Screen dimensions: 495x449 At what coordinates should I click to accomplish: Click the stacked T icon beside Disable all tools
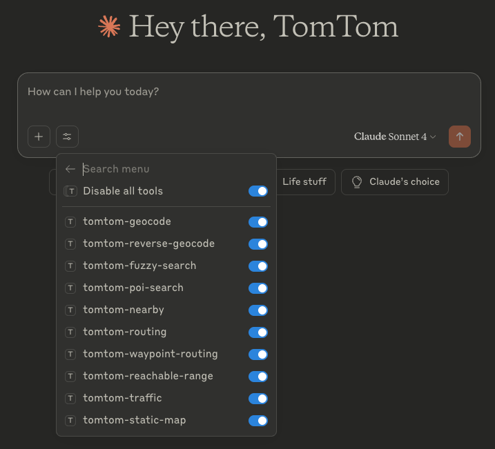tap(70, 191)
